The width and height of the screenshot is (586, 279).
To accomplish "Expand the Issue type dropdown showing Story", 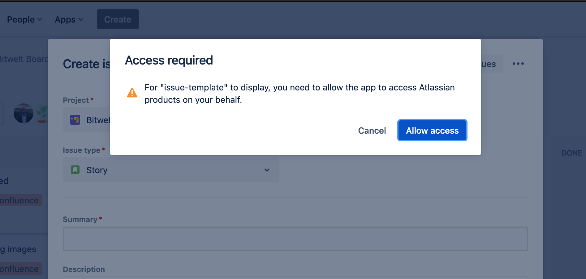I will pyautogui.click(x=267, y=170).
